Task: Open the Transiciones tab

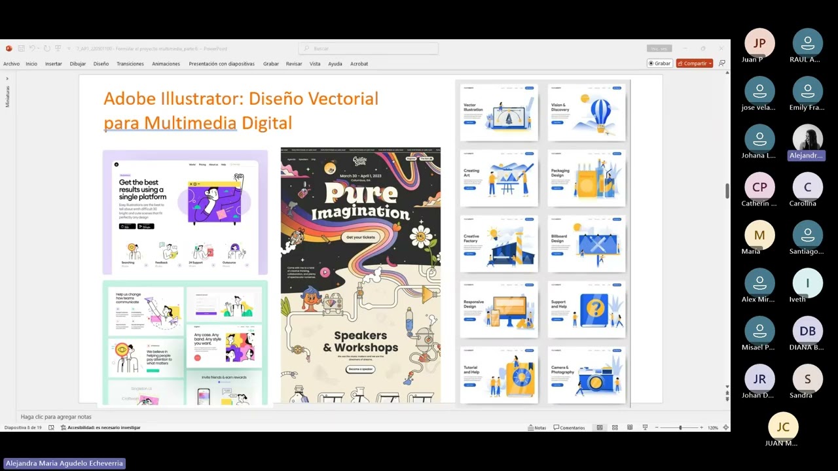Action: (130, 63)
